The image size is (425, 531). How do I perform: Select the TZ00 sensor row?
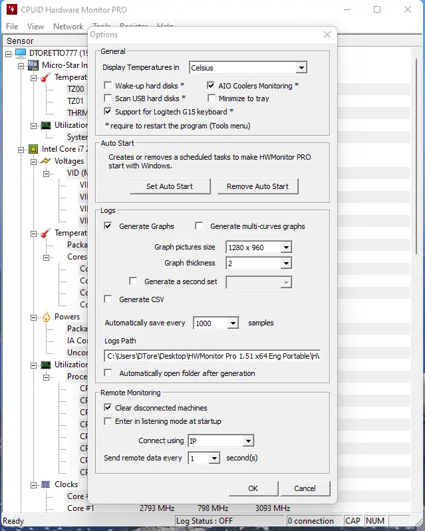click(x=75, y=89)
